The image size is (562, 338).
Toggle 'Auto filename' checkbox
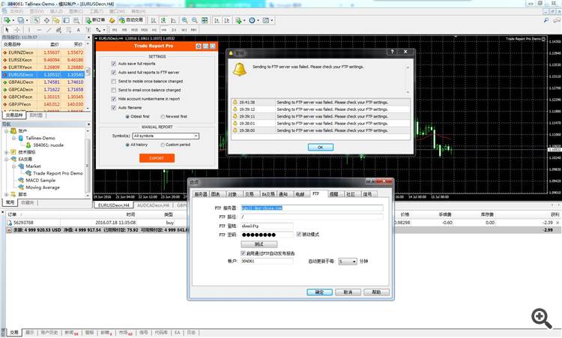coord(114,107)
